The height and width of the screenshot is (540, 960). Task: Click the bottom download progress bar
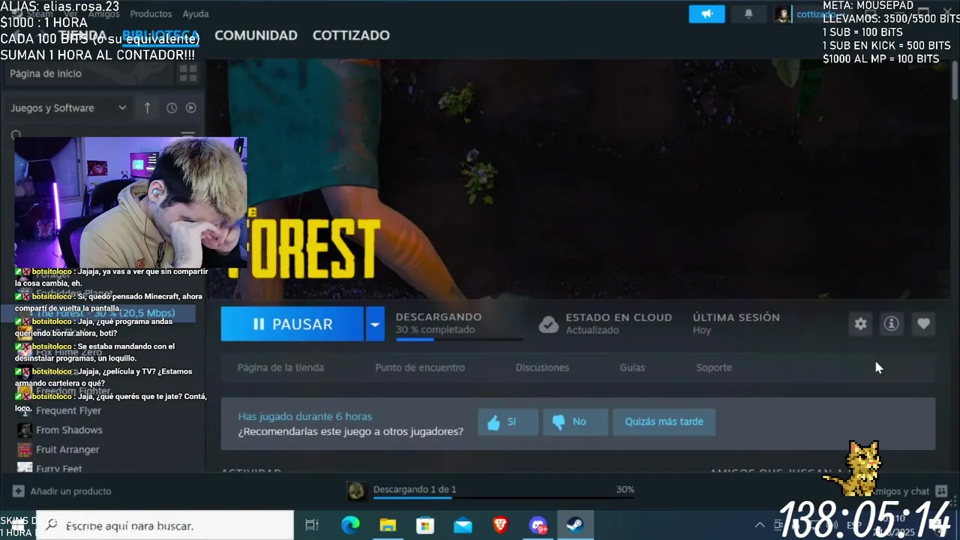pos(503,497)
